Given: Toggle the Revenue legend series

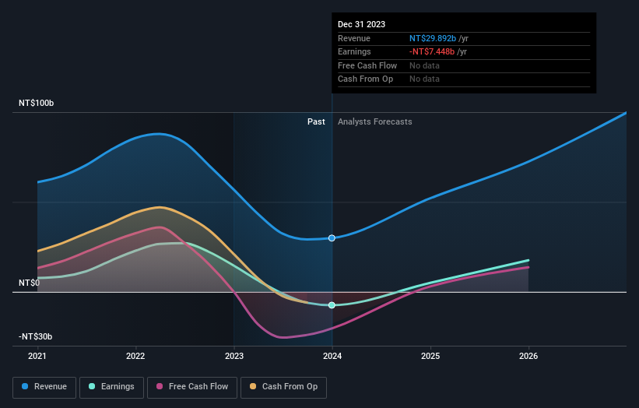Looking at the screenshot, I should [x=44, y=387].
